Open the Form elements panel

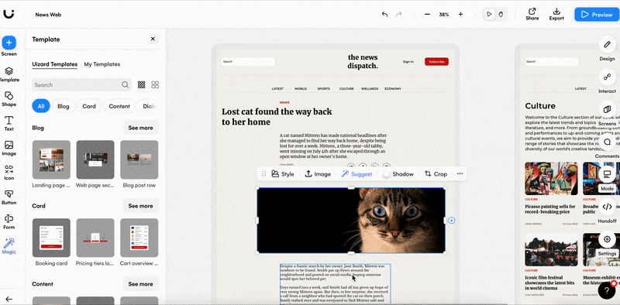(9, 221)
